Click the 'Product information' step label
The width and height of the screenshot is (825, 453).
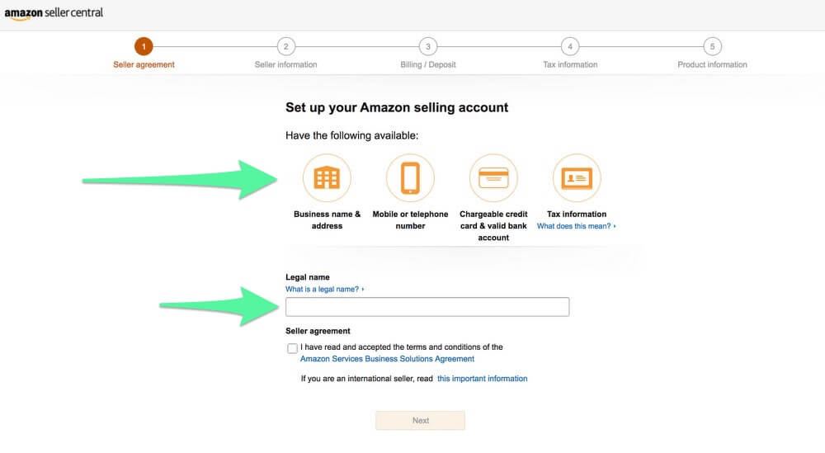(713, 64)
